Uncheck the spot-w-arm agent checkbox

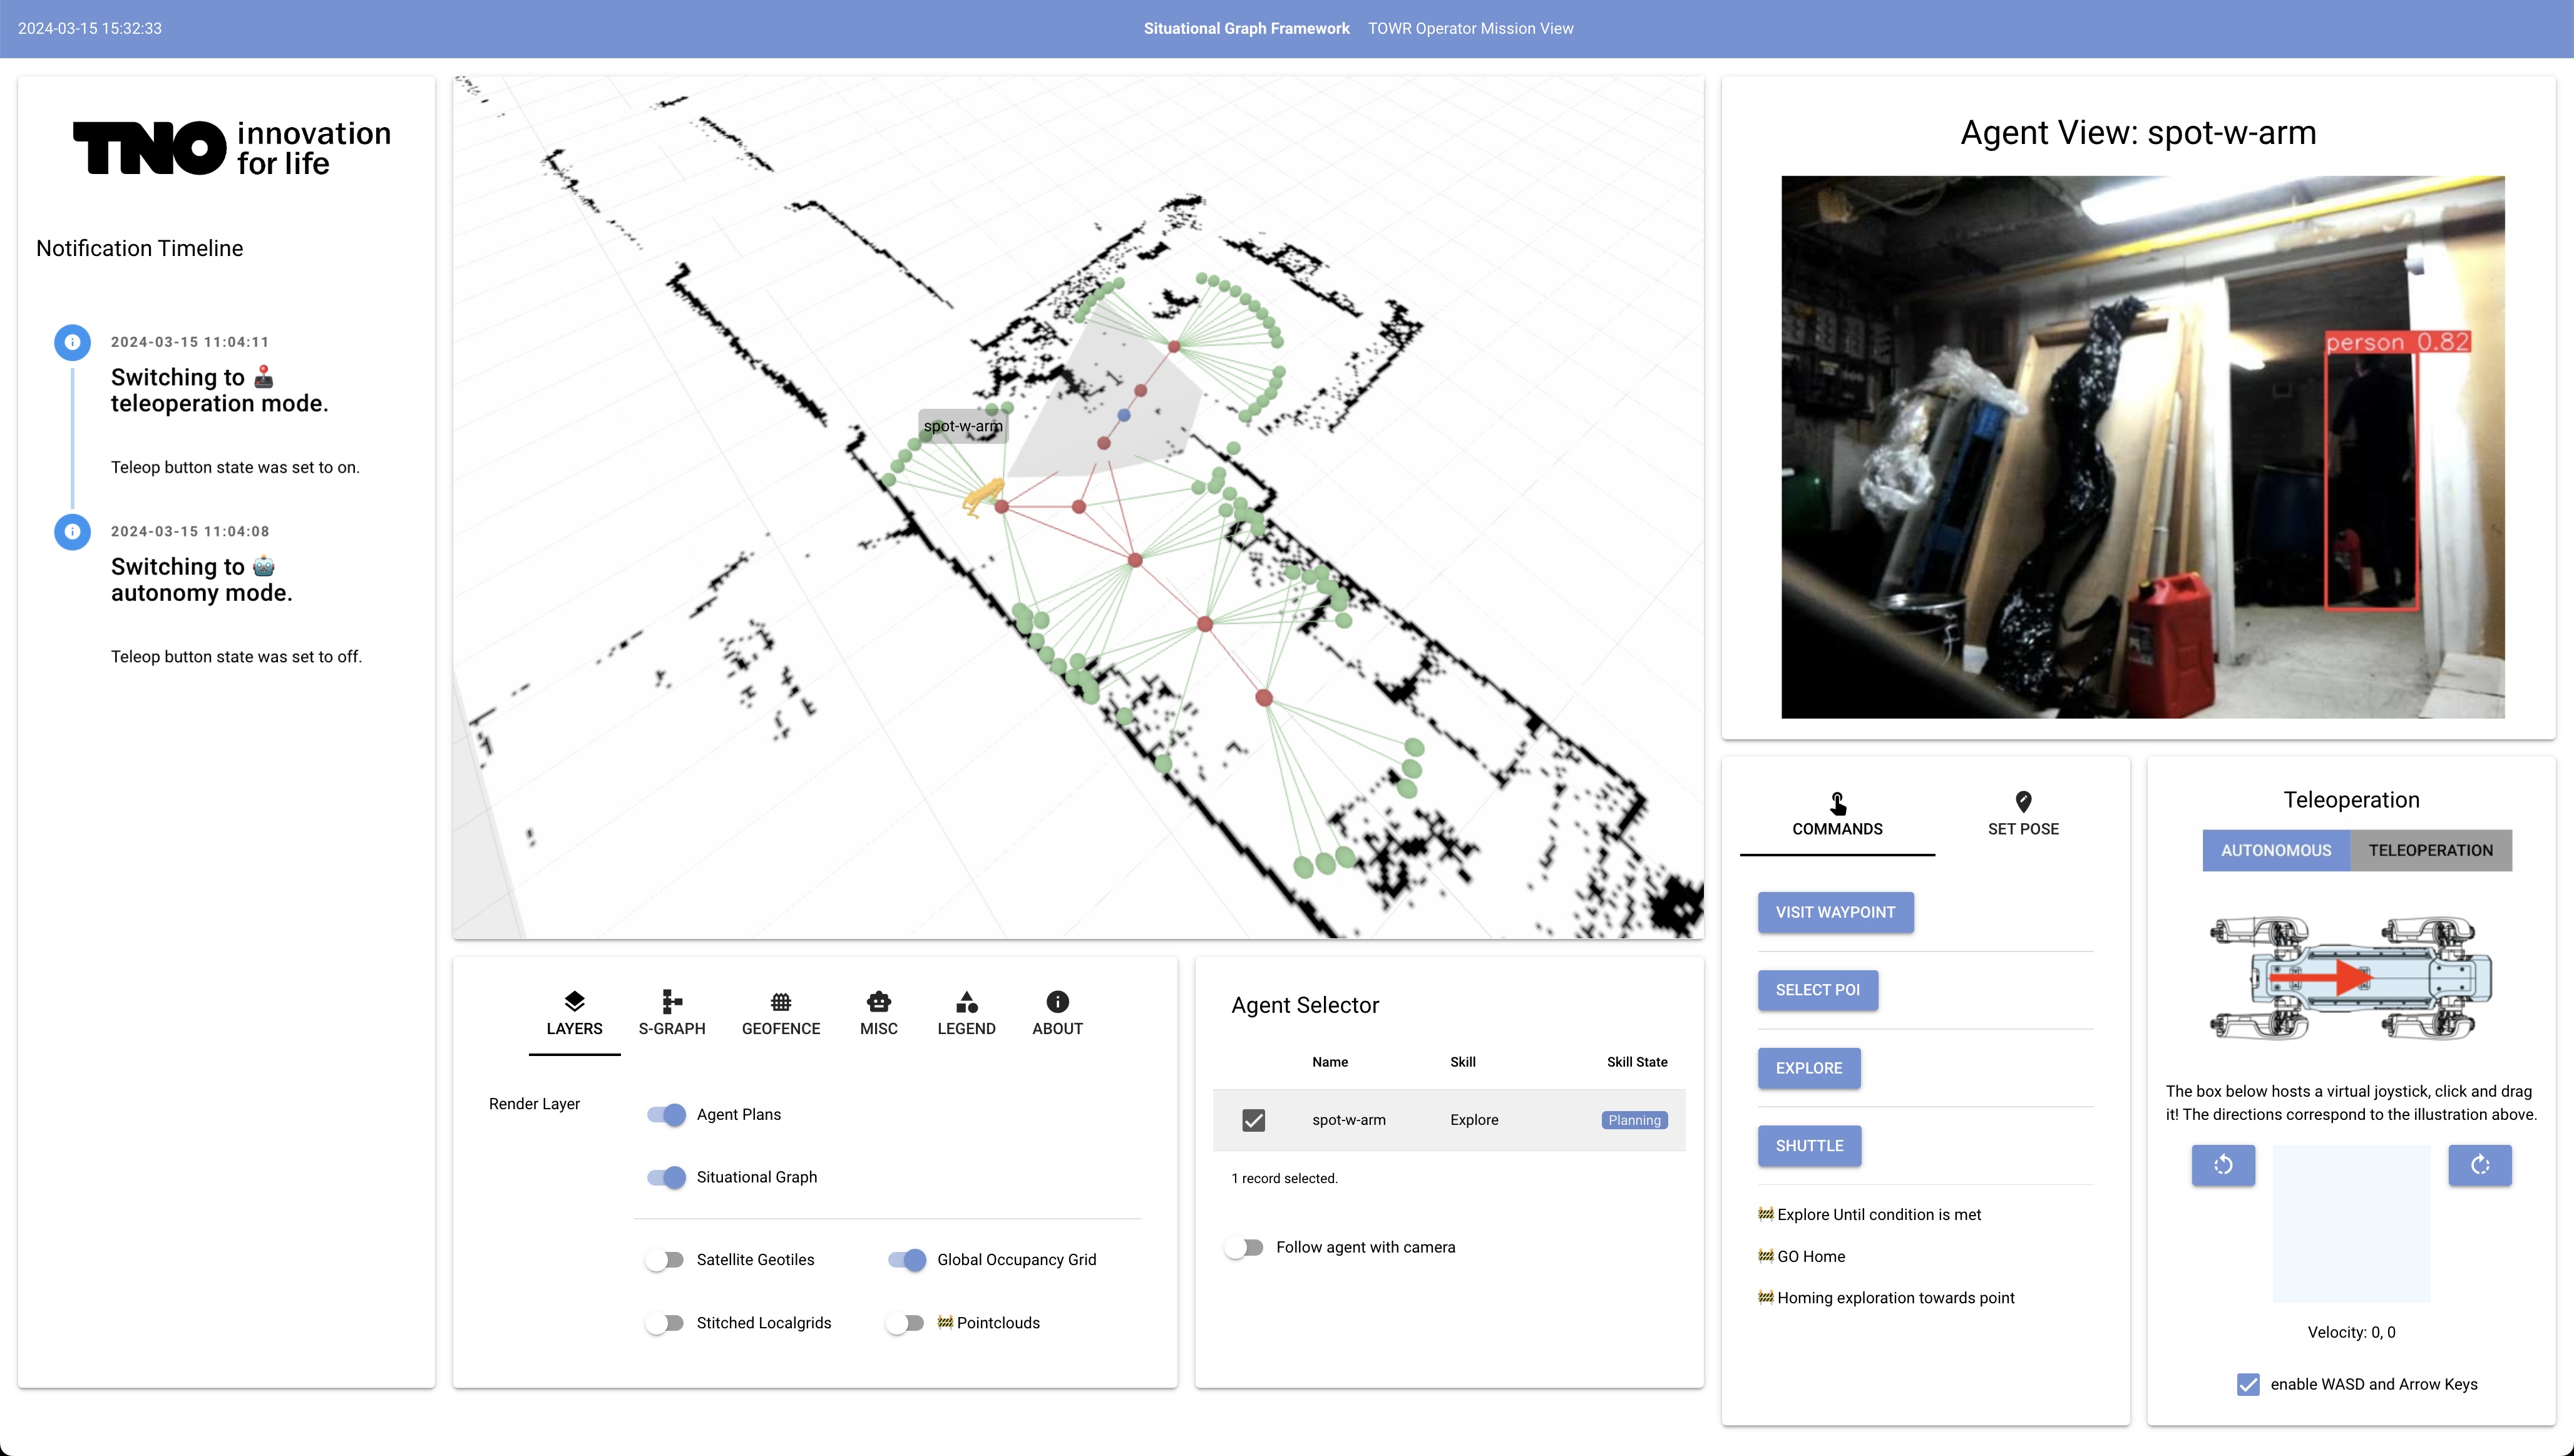pyautogui.click(x=1253, y=1120)
